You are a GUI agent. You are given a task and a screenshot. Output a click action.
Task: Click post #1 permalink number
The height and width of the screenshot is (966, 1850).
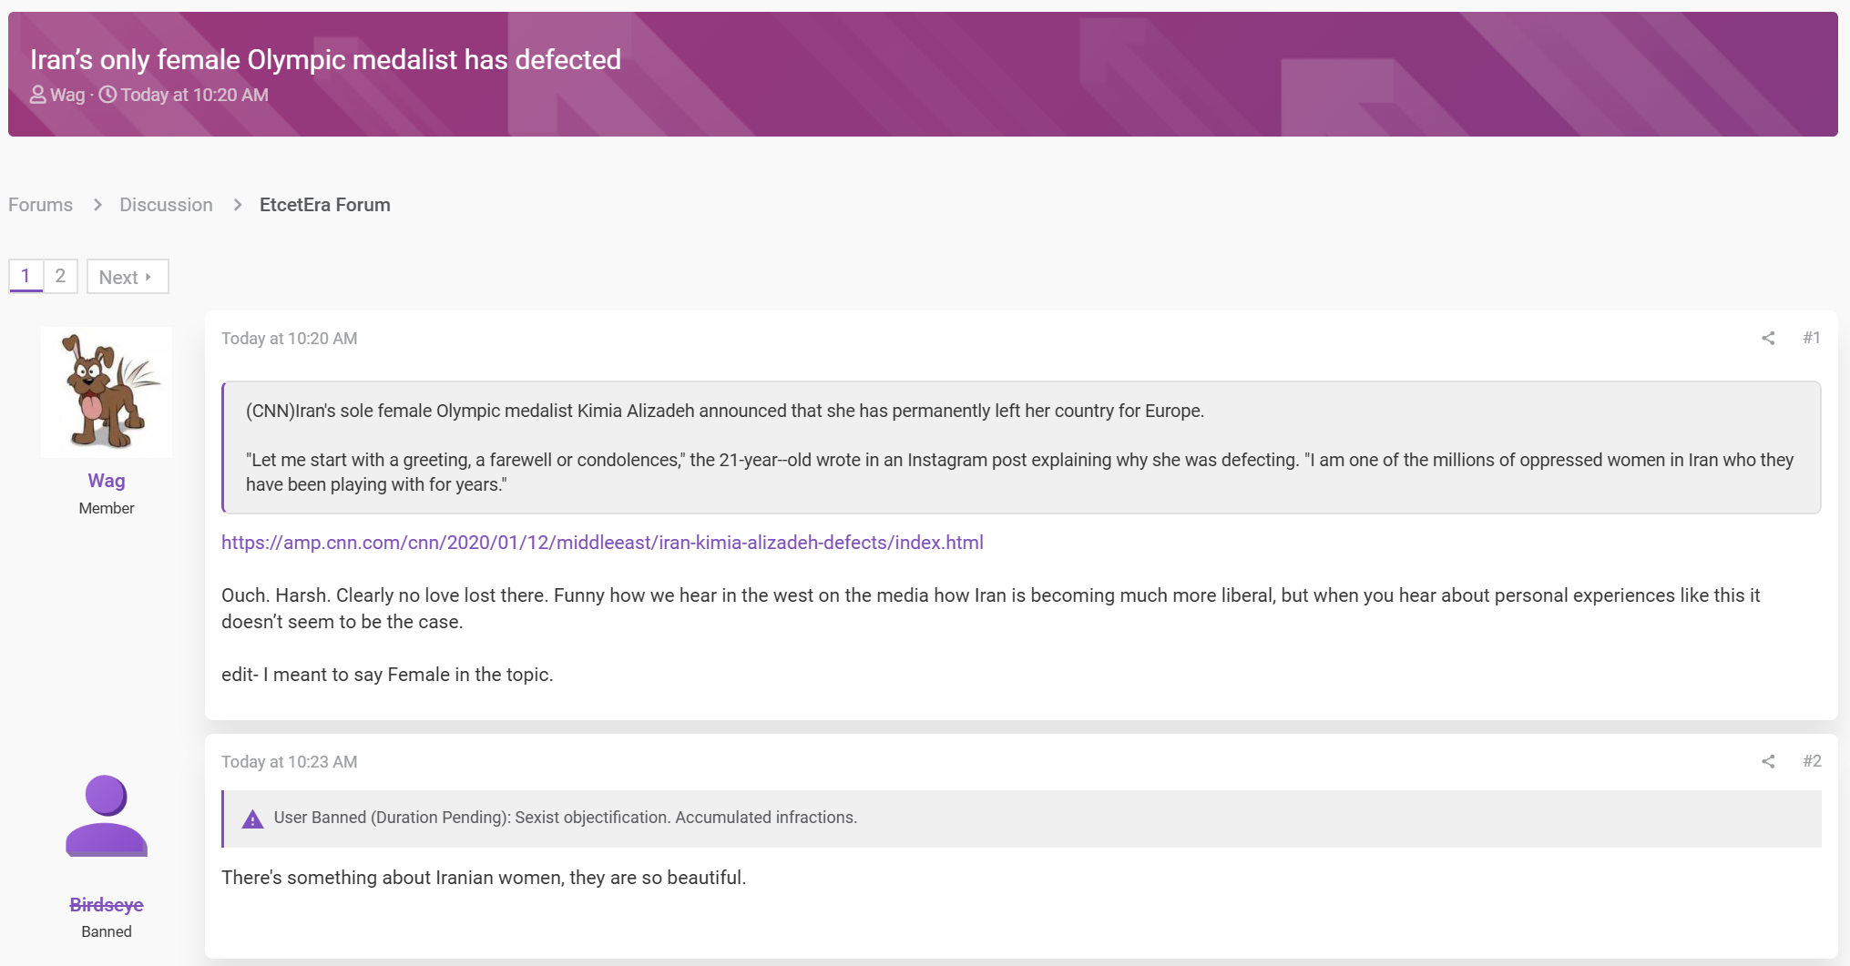coord(1812,338)
